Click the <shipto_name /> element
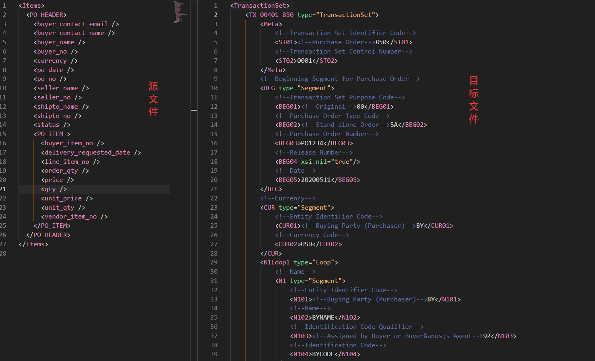 [61, 107]
